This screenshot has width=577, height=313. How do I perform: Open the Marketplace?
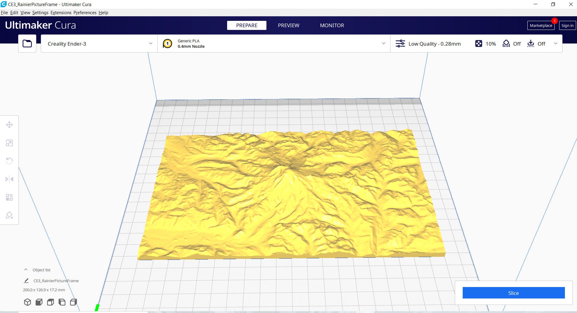[541, 25]
